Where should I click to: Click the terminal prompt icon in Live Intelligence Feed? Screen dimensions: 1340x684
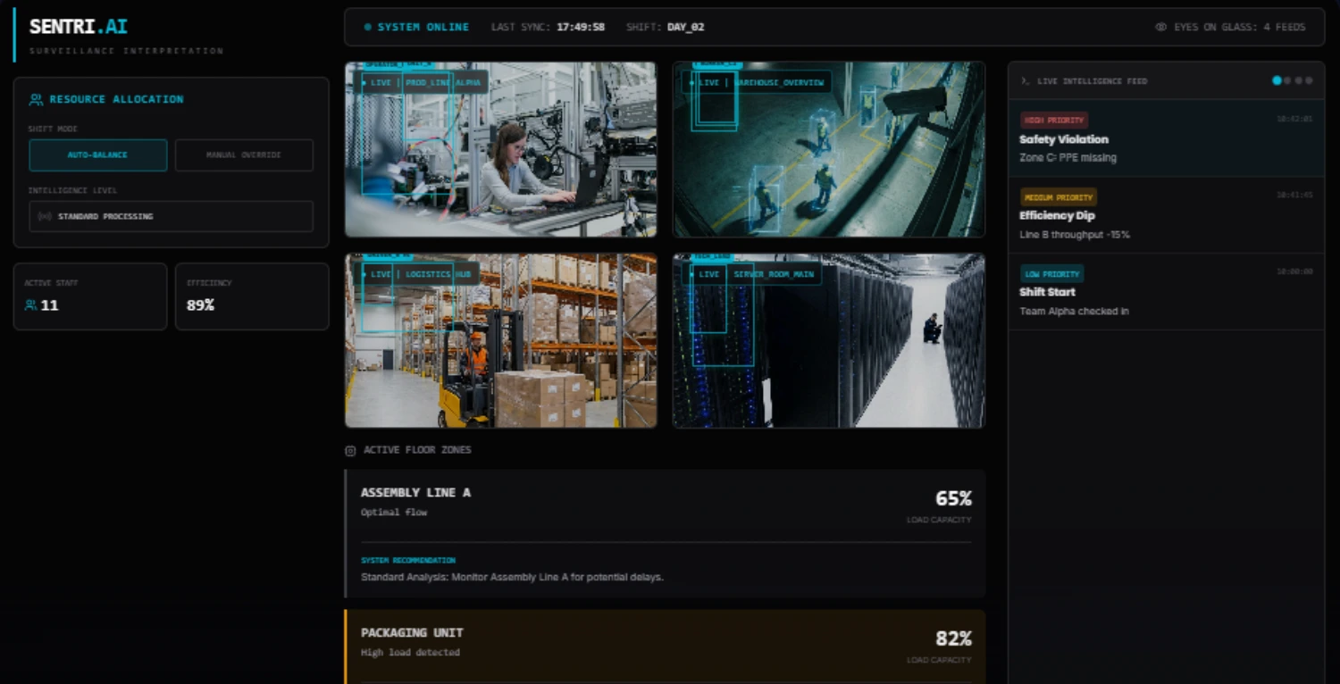point(1025,81)
